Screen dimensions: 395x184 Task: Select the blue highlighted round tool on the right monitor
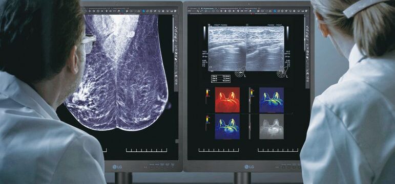coord(275,11)
